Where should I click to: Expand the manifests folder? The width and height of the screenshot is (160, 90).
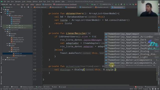5,12
